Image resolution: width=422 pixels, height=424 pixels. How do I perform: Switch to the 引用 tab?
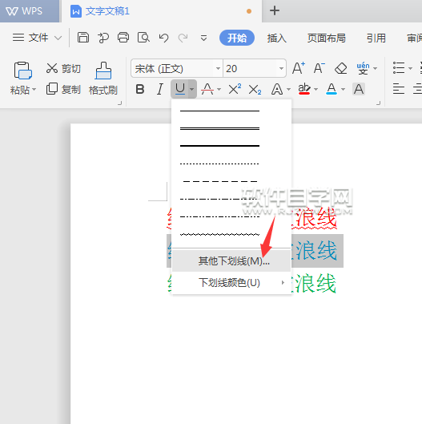point(376,38)
